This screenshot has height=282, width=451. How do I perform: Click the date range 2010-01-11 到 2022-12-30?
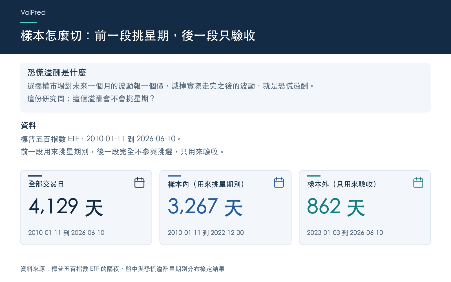click(x=206, y=233)
